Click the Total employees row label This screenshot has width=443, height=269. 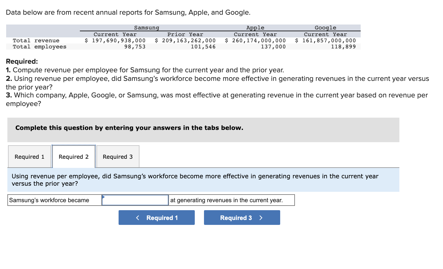click(39, 46)
